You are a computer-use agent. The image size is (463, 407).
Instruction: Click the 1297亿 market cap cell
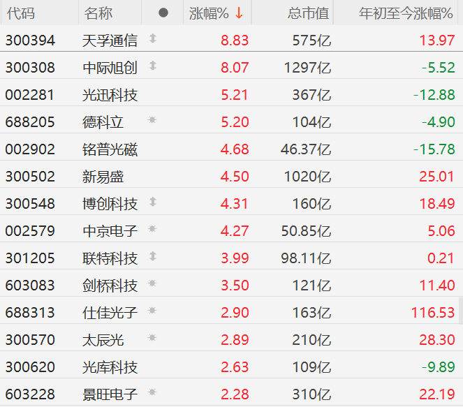[307, 68]
